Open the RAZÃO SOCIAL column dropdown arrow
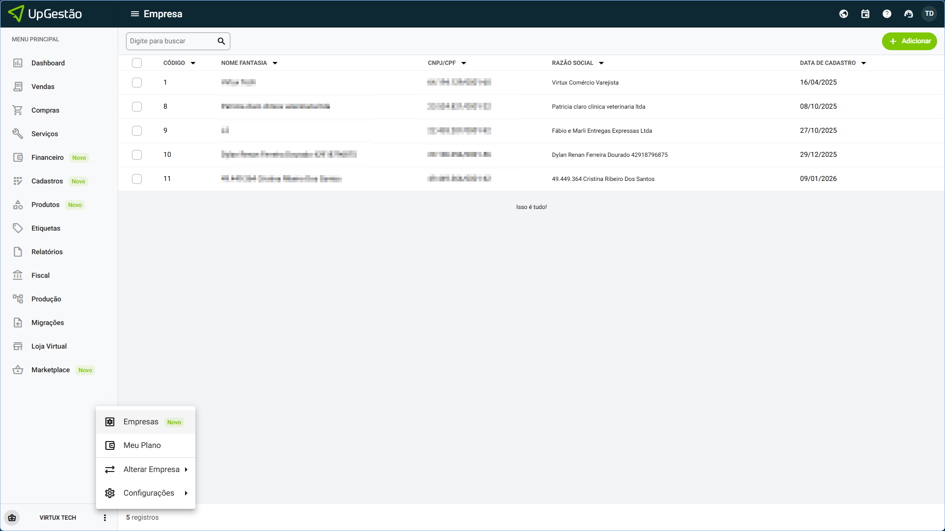945x531 pixels. 601,63
